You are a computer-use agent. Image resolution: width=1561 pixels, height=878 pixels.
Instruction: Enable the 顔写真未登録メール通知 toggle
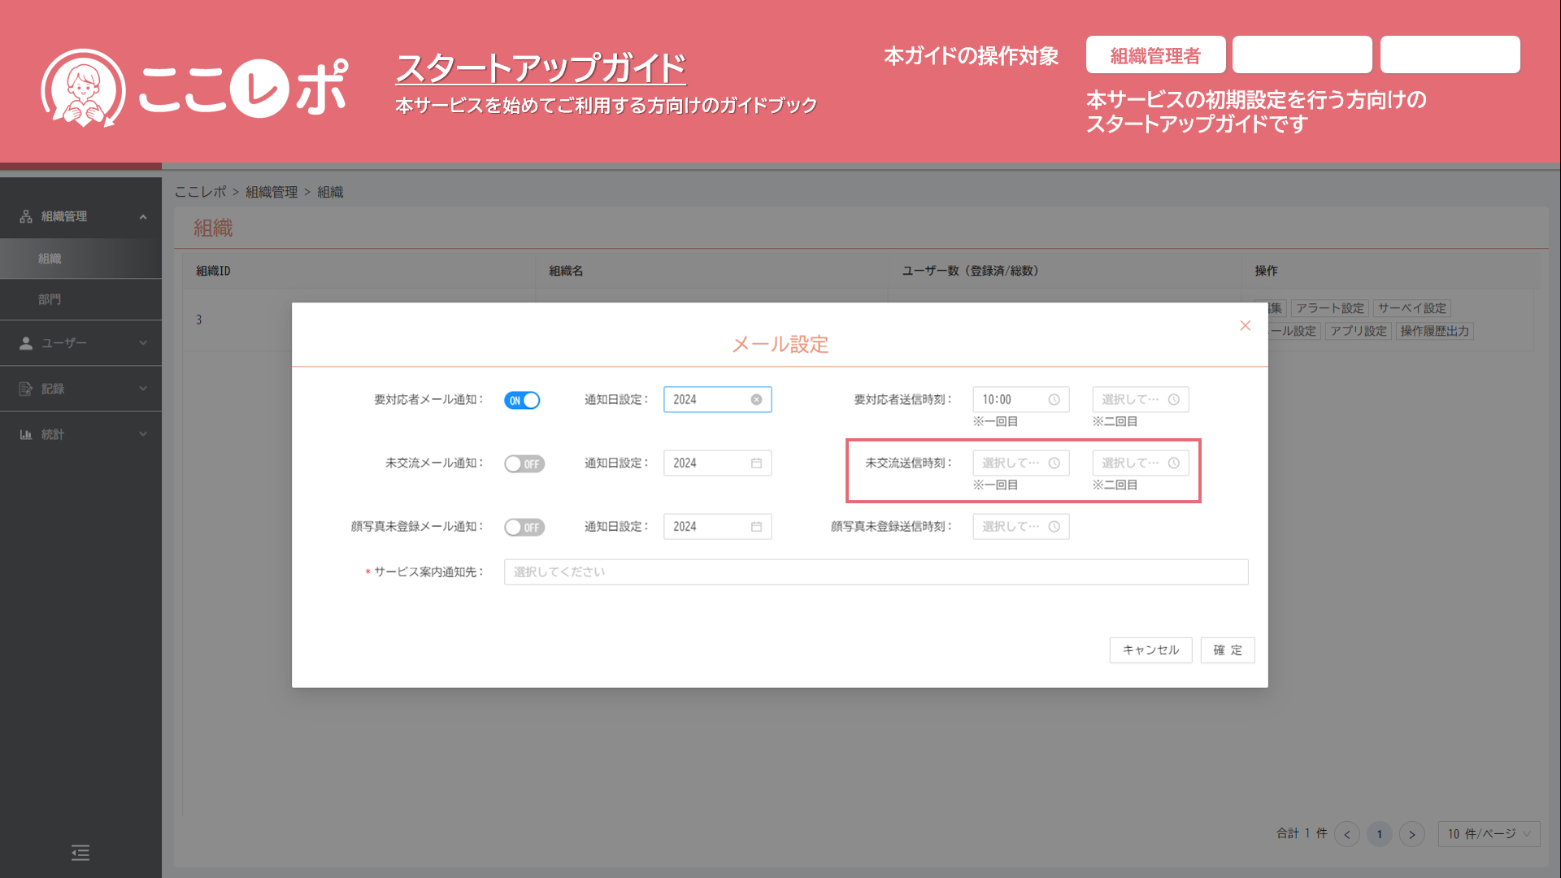[524, 527]
